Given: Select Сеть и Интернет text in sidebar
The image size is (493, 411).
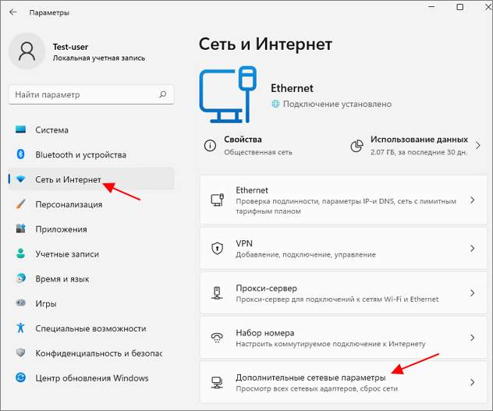Looking at the screenshot, I should (68, 179).
